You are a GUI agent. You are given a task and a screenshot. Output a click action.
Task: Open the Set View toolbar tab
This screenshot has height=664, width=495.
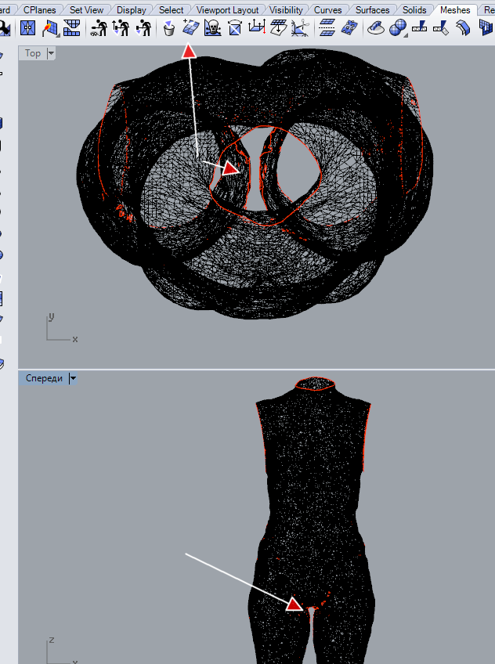coord(86,9)
